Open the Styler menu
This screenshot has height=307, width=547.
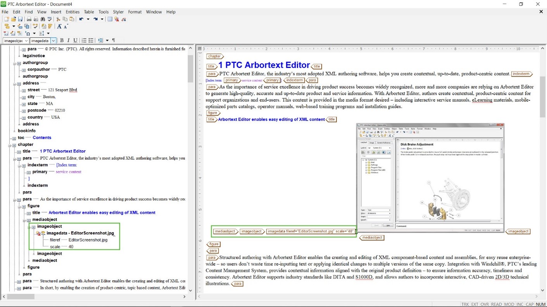(118, 12)
